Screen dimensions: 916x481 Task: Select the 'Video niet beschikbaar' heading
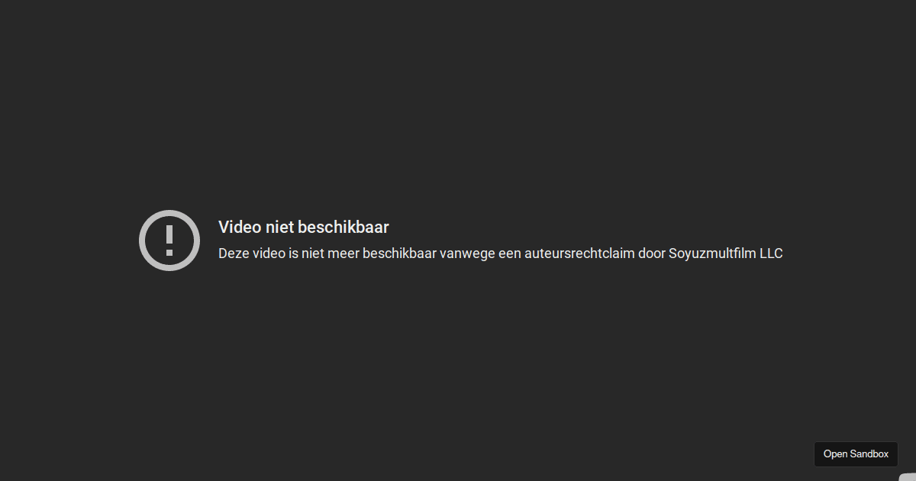coord(304,227)
